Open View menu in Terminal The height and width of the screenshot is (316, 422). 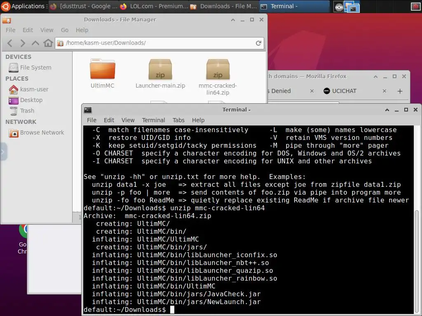pyautogui.click(x=128, y=120)
